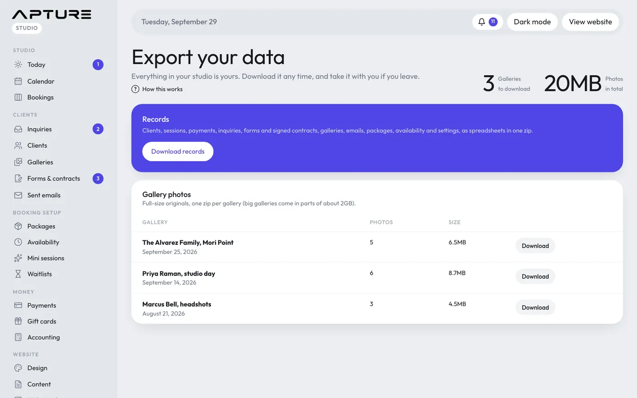
Task: Click the 4.5MB size value
Action: click(457, 304)
